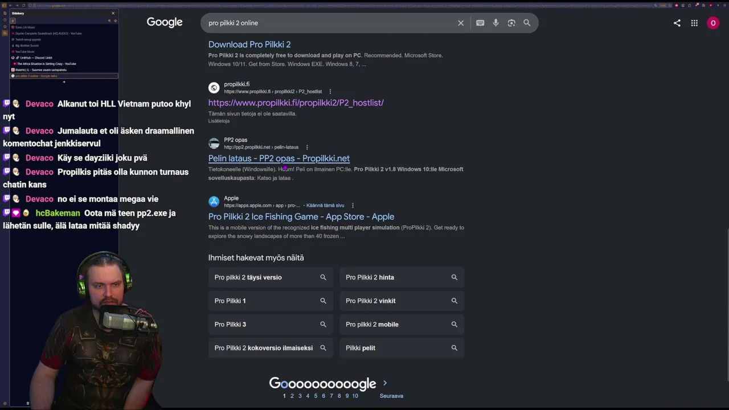Image resolution: width=729 pixels, height=410 pixels.
Task: Open the propilkki.fi P2_hostlist link
Action: pyautogui.click(x=296, y=102)
